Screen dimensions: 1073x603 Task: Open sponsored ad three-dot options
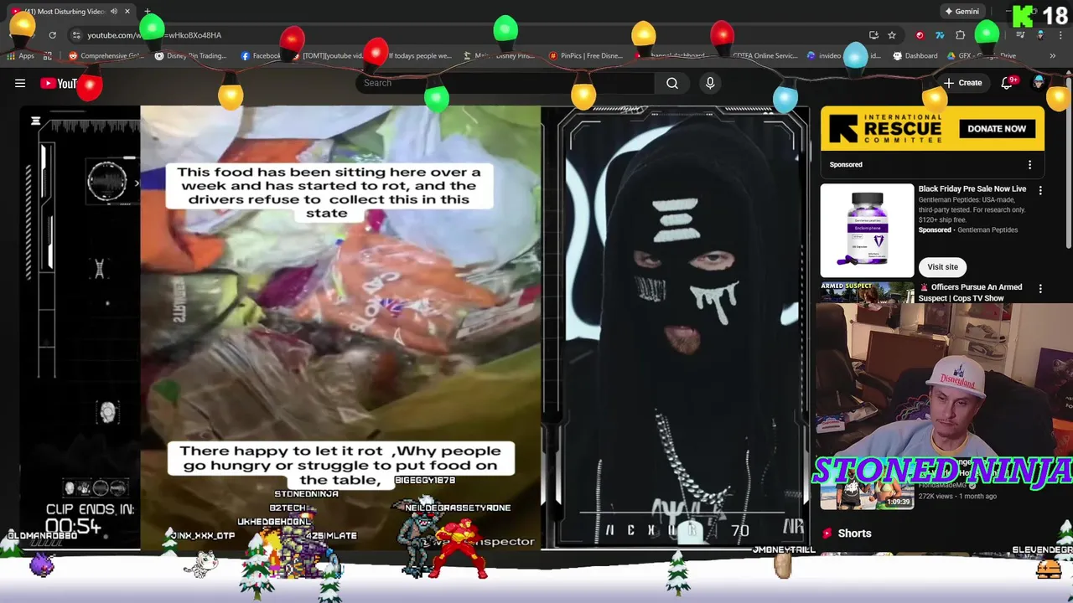click(x=1029, y=165)
